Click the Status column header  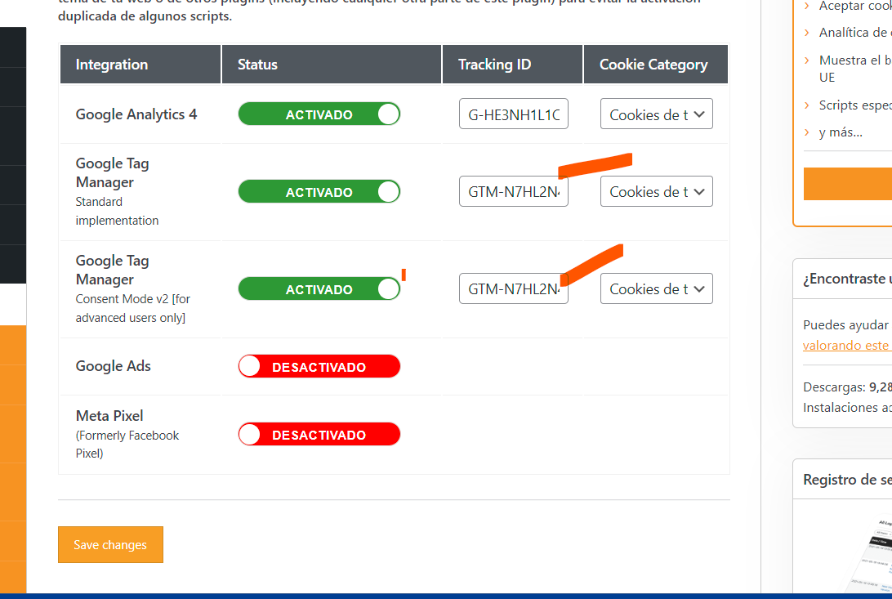pos(332,65)
